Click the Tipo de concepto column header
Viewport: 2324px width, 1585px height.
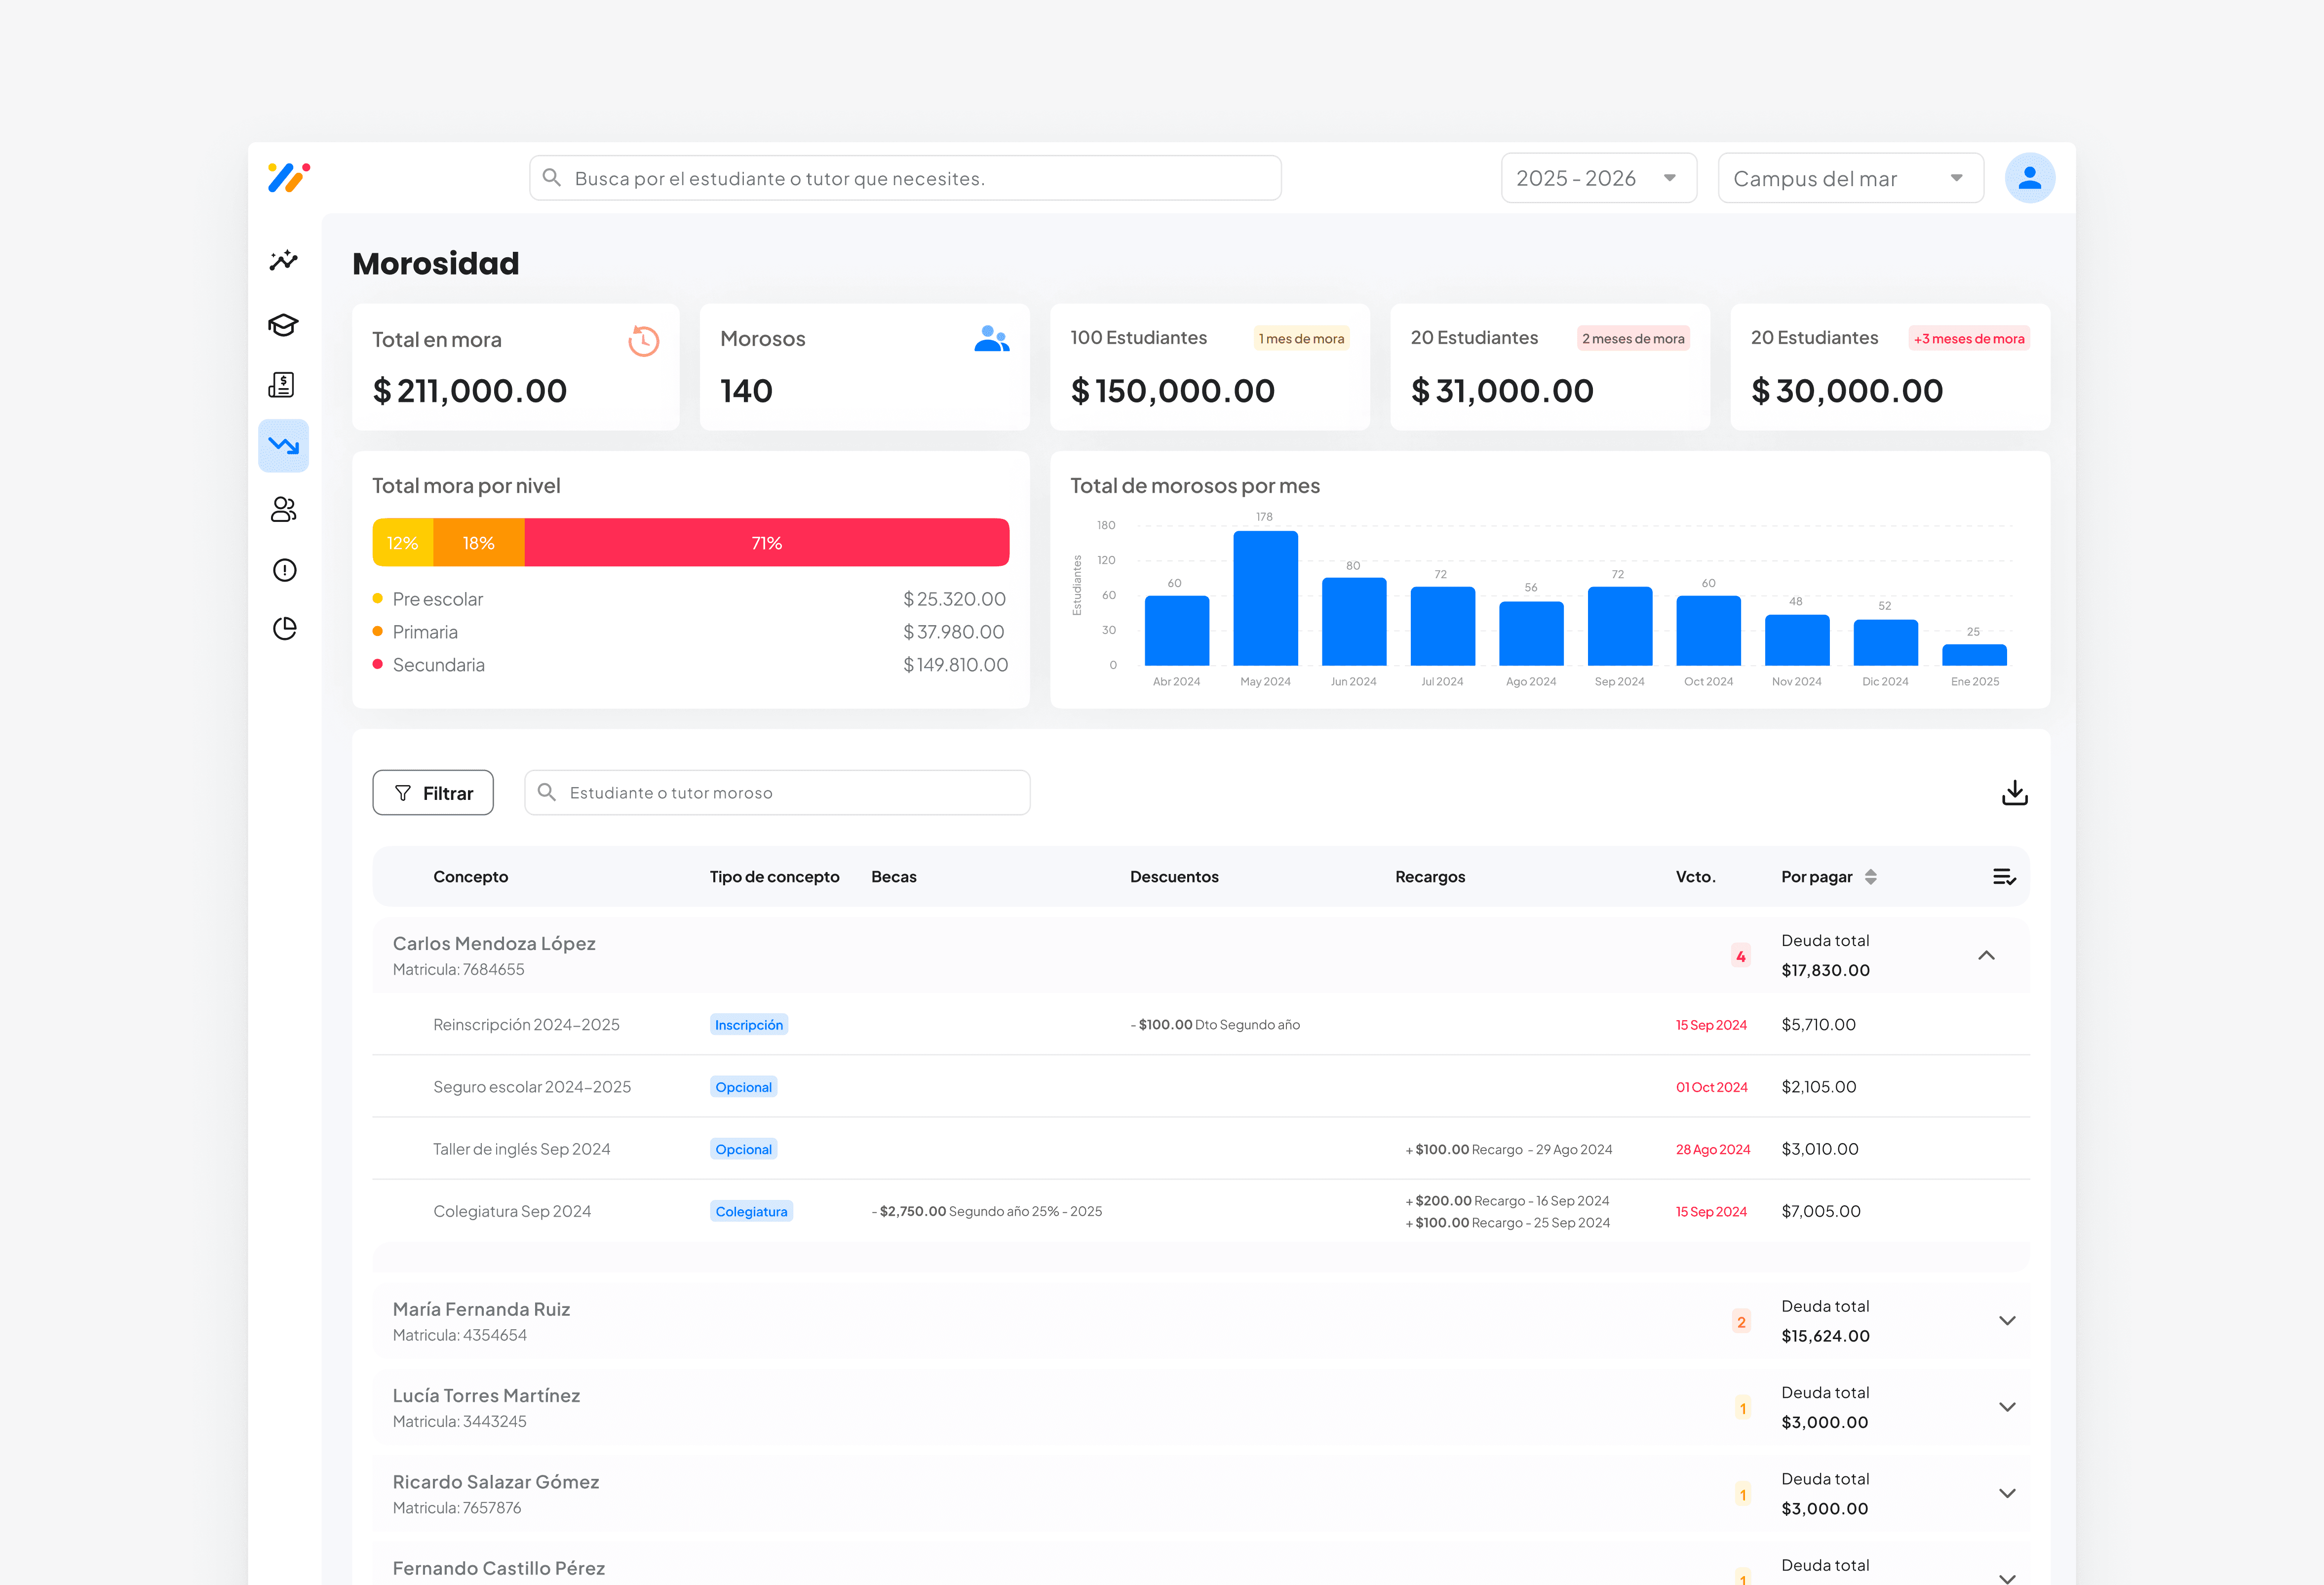pos(775,877)
